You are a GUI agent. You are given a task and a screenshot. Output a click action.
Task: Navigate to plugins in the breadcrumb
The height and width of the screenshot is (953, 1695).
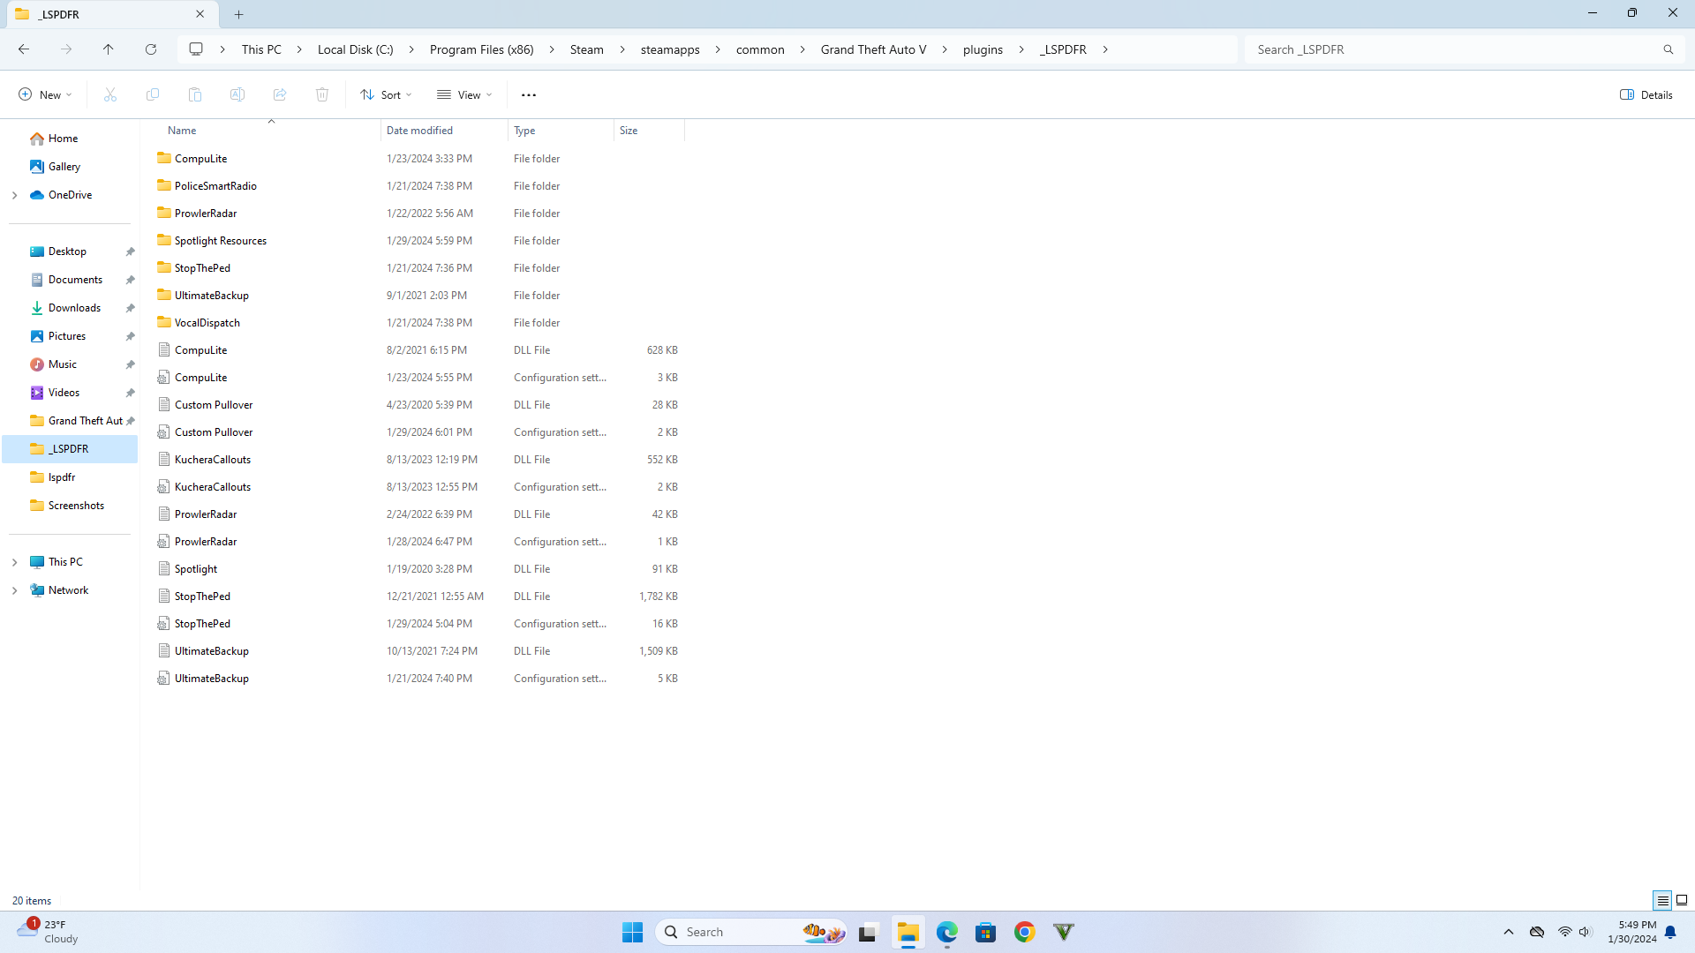[983, 49]
